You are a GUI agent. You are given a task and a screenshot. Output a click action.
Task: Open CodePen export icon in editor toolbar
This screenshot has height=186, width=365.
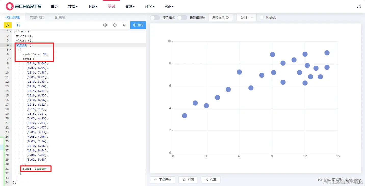click(105, 25)
